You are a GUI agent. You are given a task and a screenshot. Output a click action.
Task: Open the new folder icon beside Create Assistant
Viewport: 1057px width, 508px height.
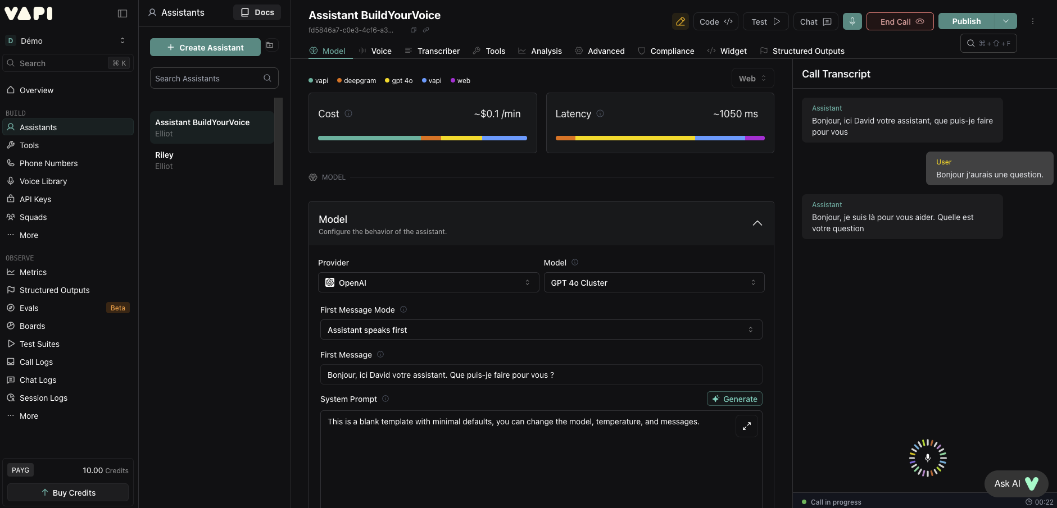coord(270,45)
